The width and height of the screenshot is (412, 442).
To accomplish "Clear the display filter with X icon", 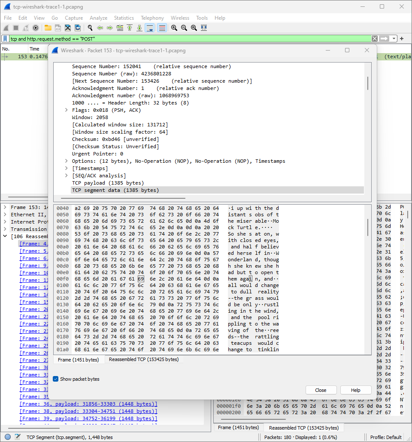I will pos(374,39).
